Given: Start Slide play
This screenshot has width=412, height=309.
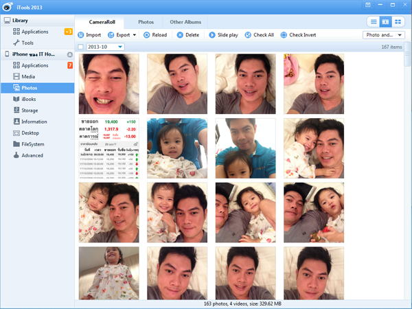Looking at the screenshot, I should tap(222, 34).
